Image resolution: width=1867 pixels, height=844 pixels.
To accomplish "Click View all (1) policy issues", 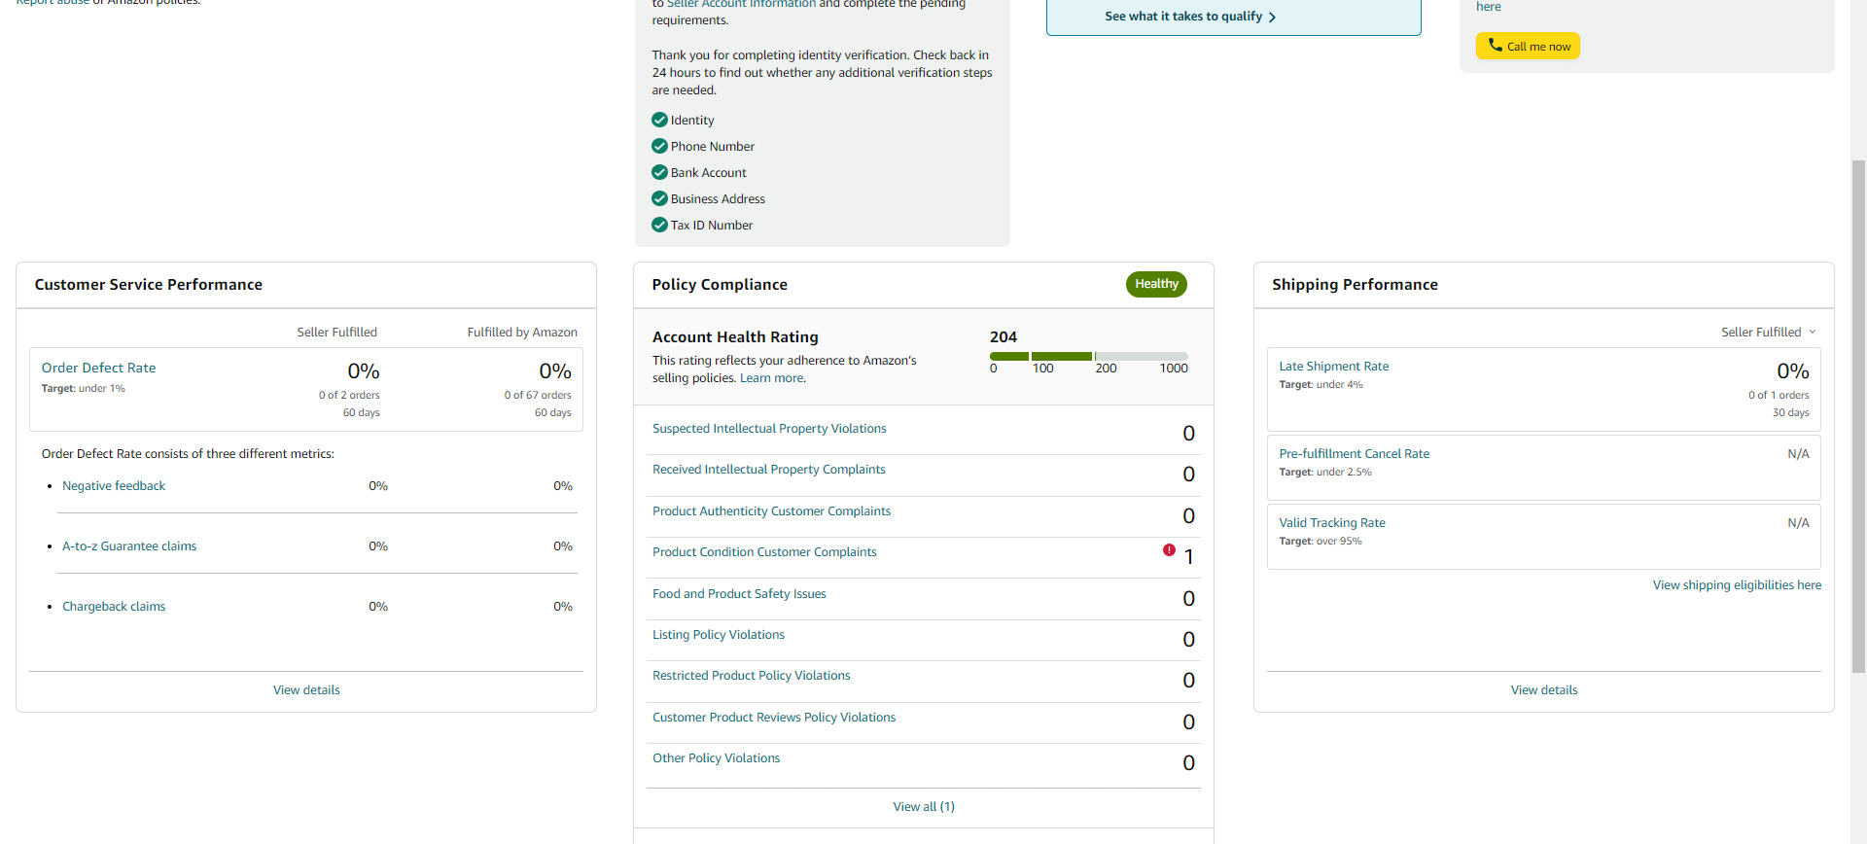I will click(x=924, y=807).
